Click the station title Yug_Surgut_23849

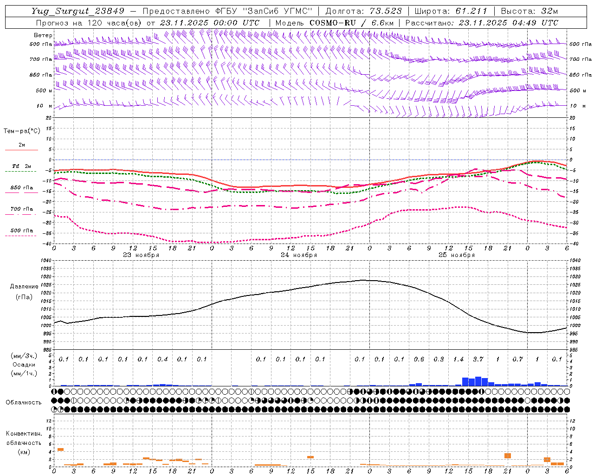78,11
